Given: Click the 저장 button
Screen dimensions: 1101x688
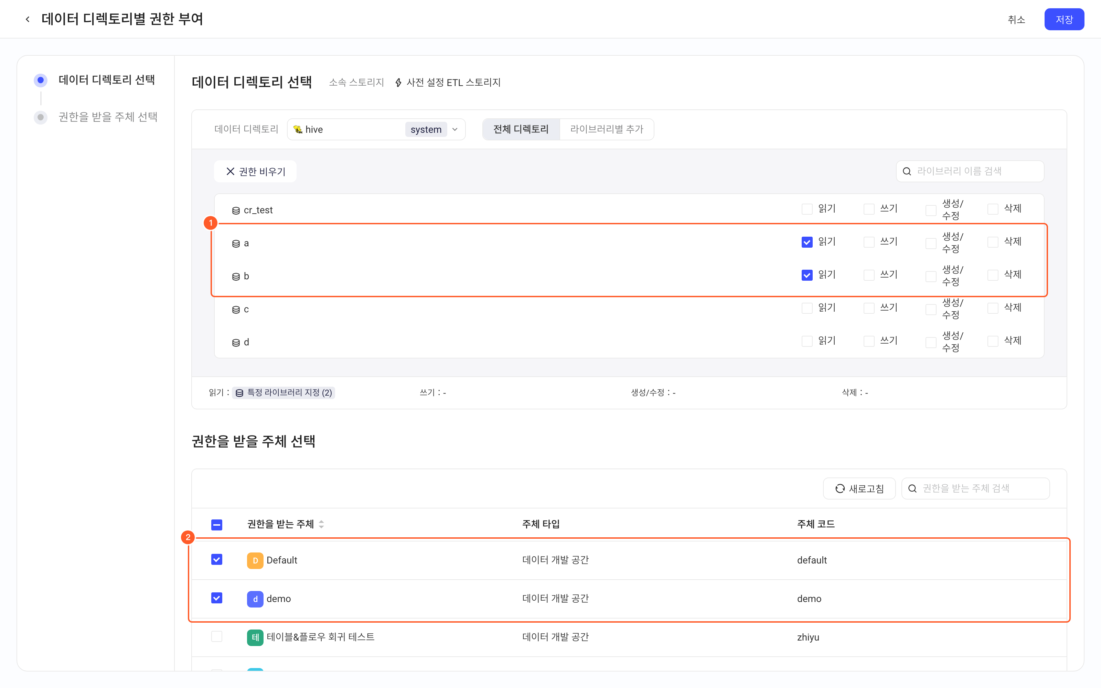Looking at the screenshot, I should coord(1064,19).
